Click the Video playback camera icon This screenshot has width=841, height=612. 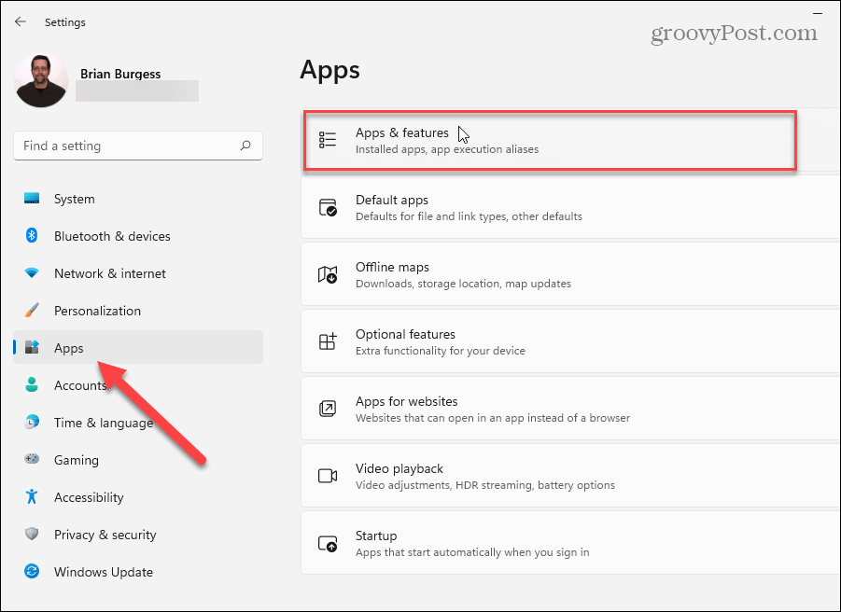pos(328,476)
